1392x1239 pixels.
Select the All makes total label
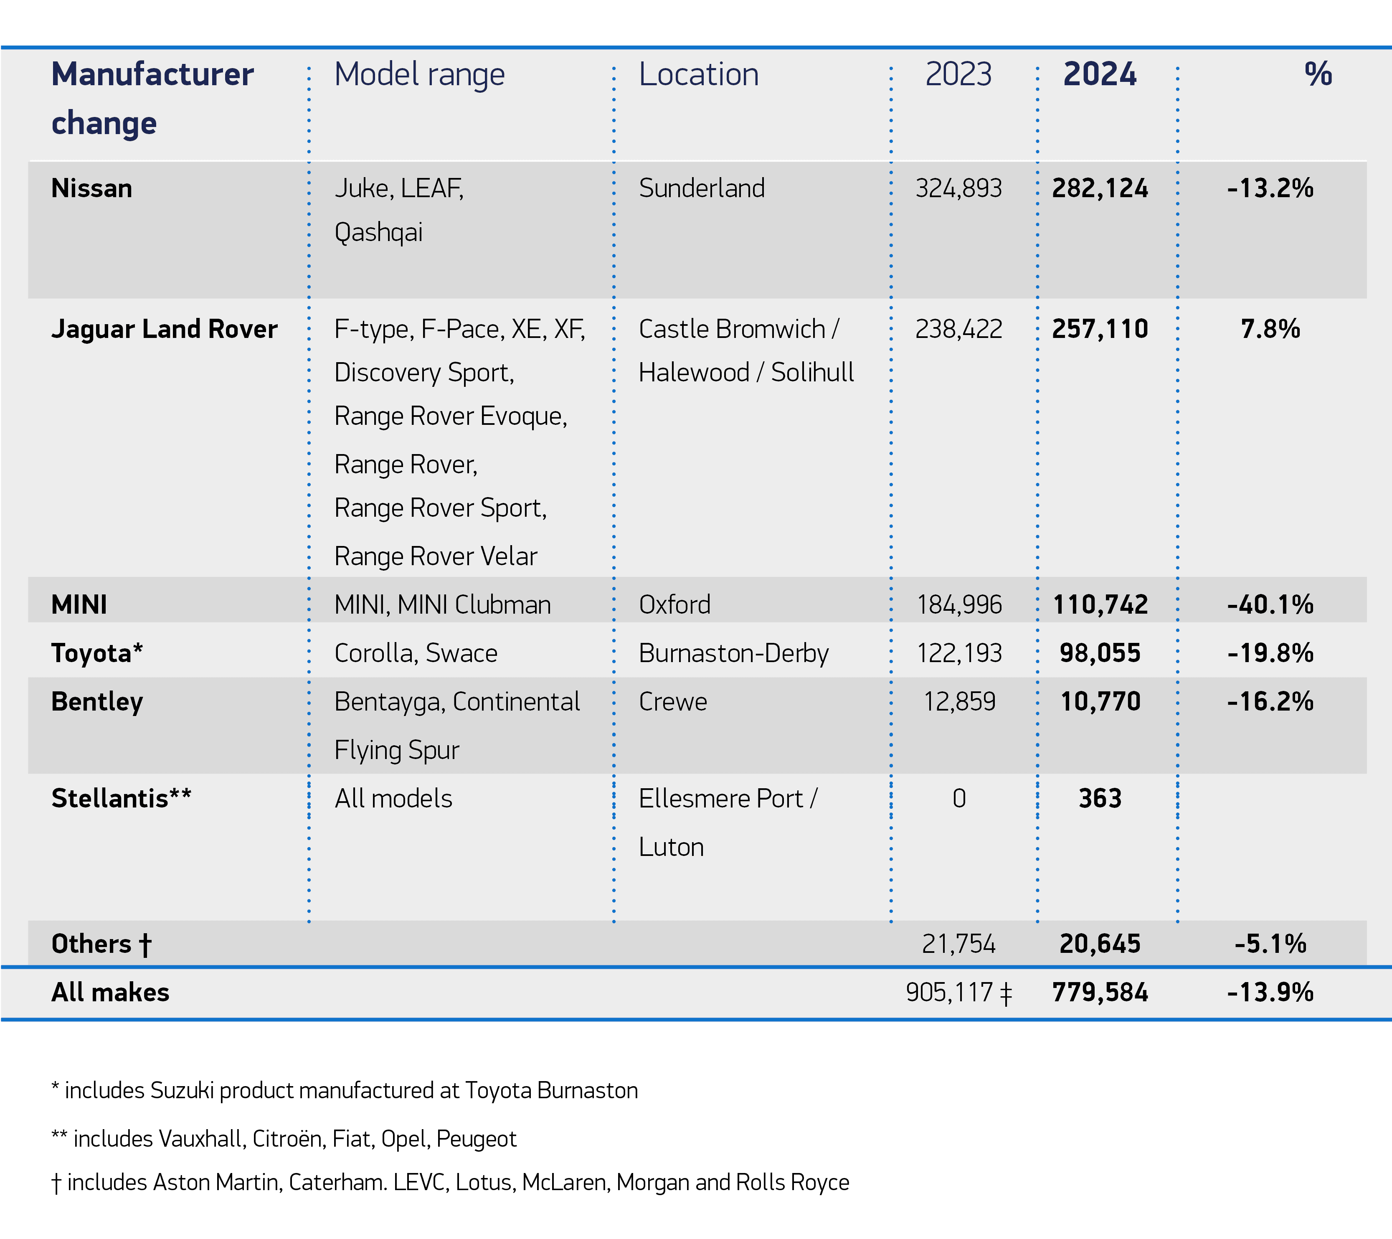coord(110,993)
